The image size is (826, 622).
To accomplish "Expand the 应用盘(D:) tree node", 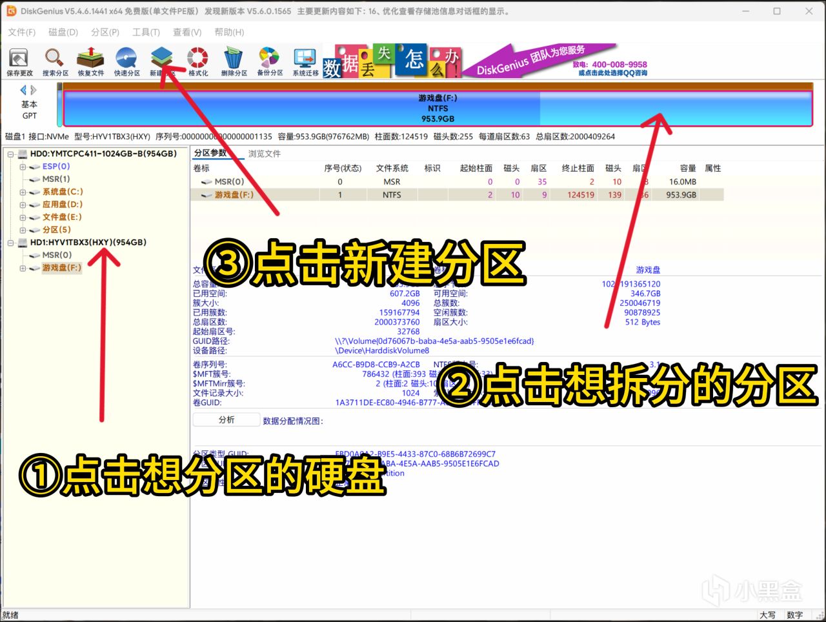I will coord(23,205).
